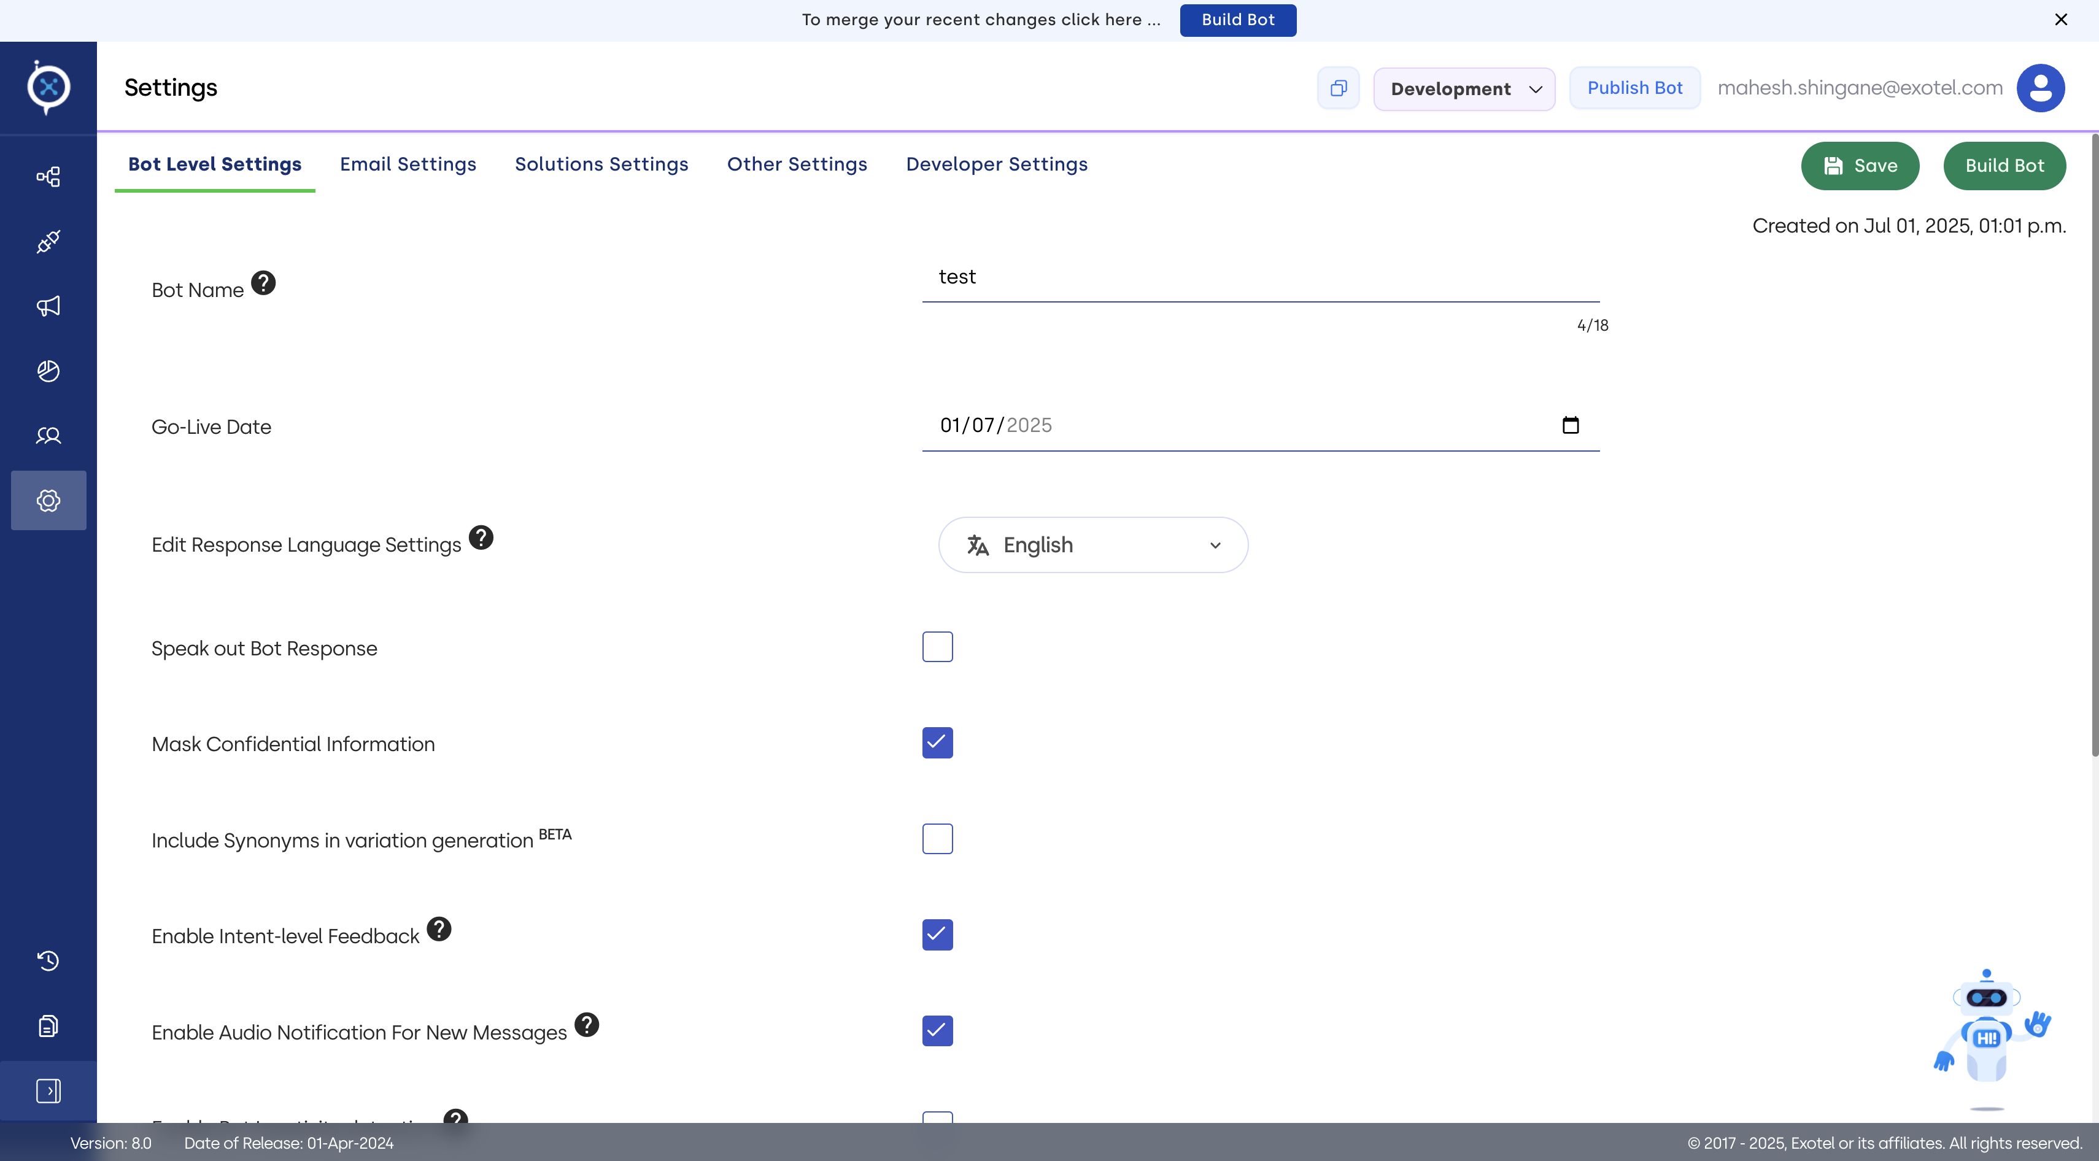Expand the English response language dropdown
The width and height of the screenshot is (2099, 1161).
1092,545
